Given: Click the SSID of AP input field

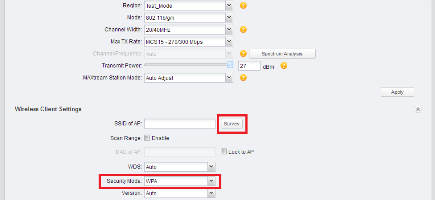Looking at the screenshot, I should pyautogui.click(x=180, y=124).
